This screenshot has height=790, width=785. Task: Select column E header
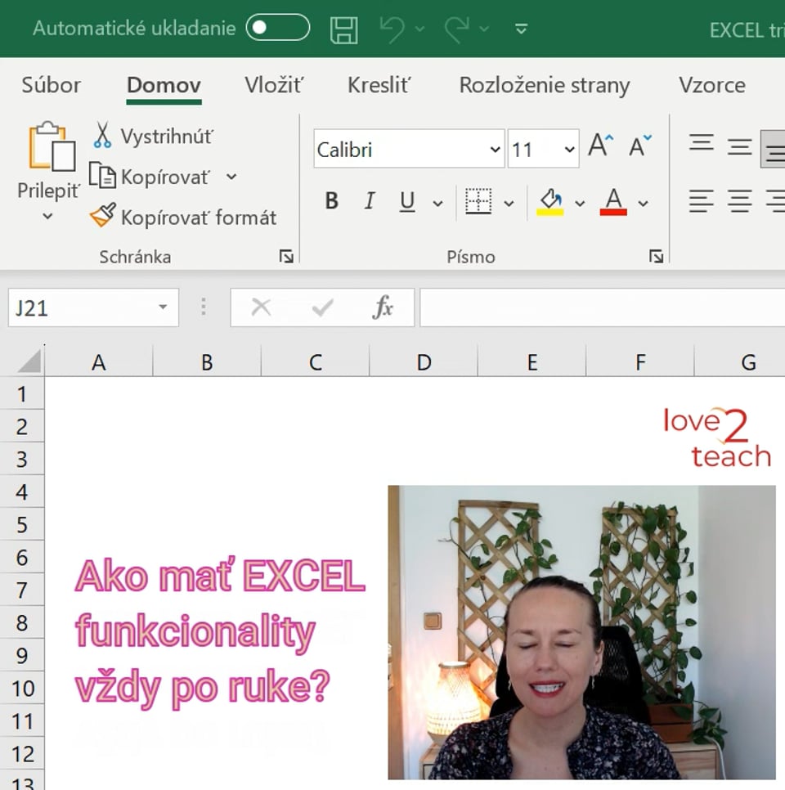click(532, 361)
